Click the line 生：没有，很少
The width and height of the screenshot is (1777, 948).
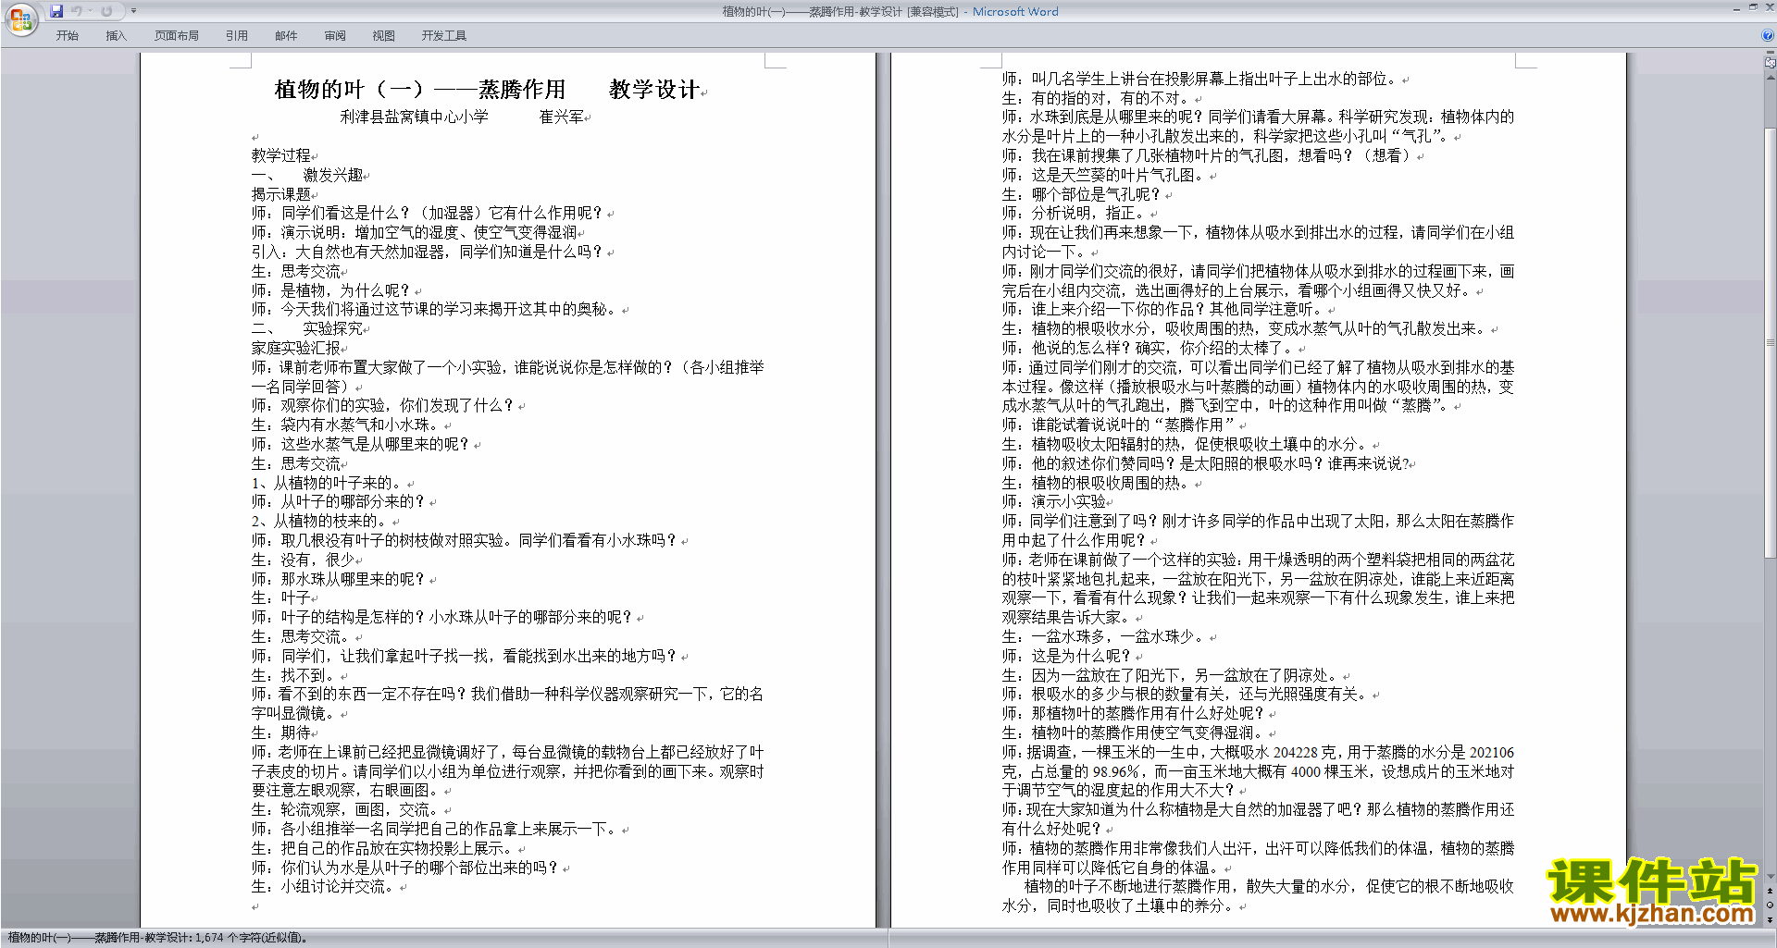(x=304, y=560)
